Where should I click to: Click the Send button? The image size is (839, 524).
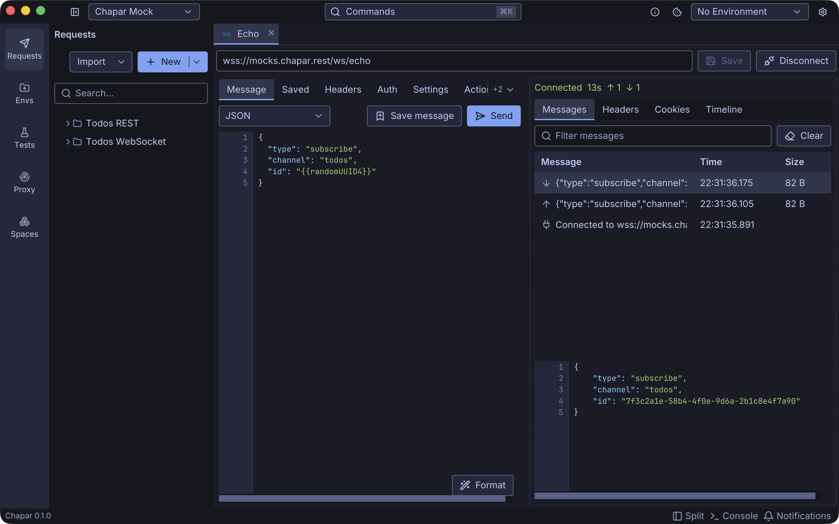pos(494,116)
